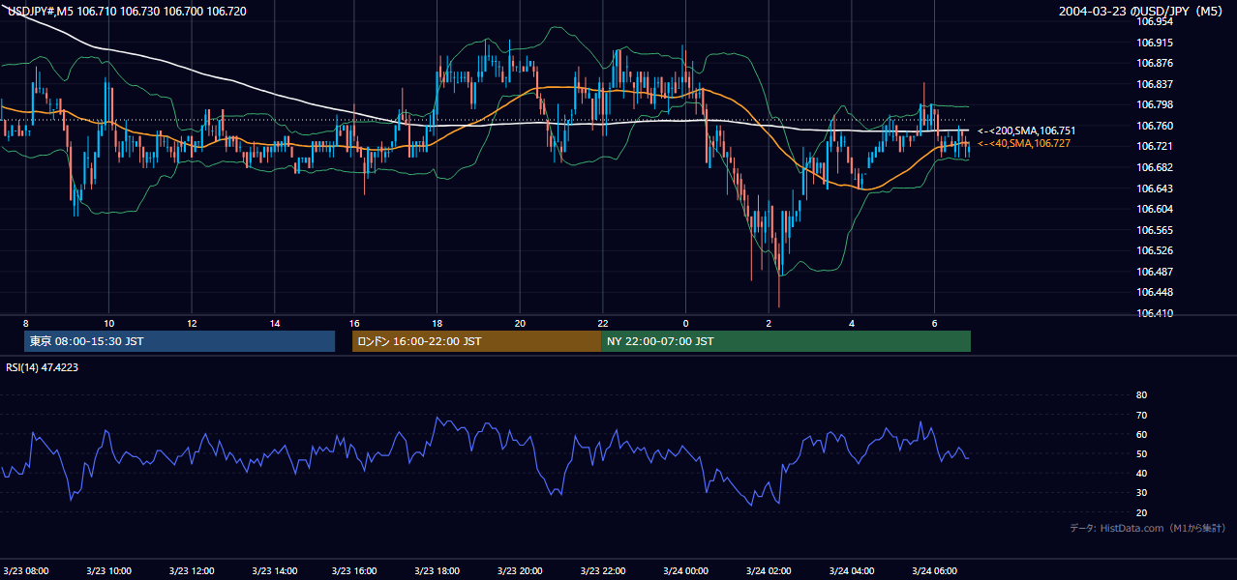The height and width of the screenshot is (580, 1237).
Task: Click the 40 SMA 106.727 label
Action: [1026, 143]
